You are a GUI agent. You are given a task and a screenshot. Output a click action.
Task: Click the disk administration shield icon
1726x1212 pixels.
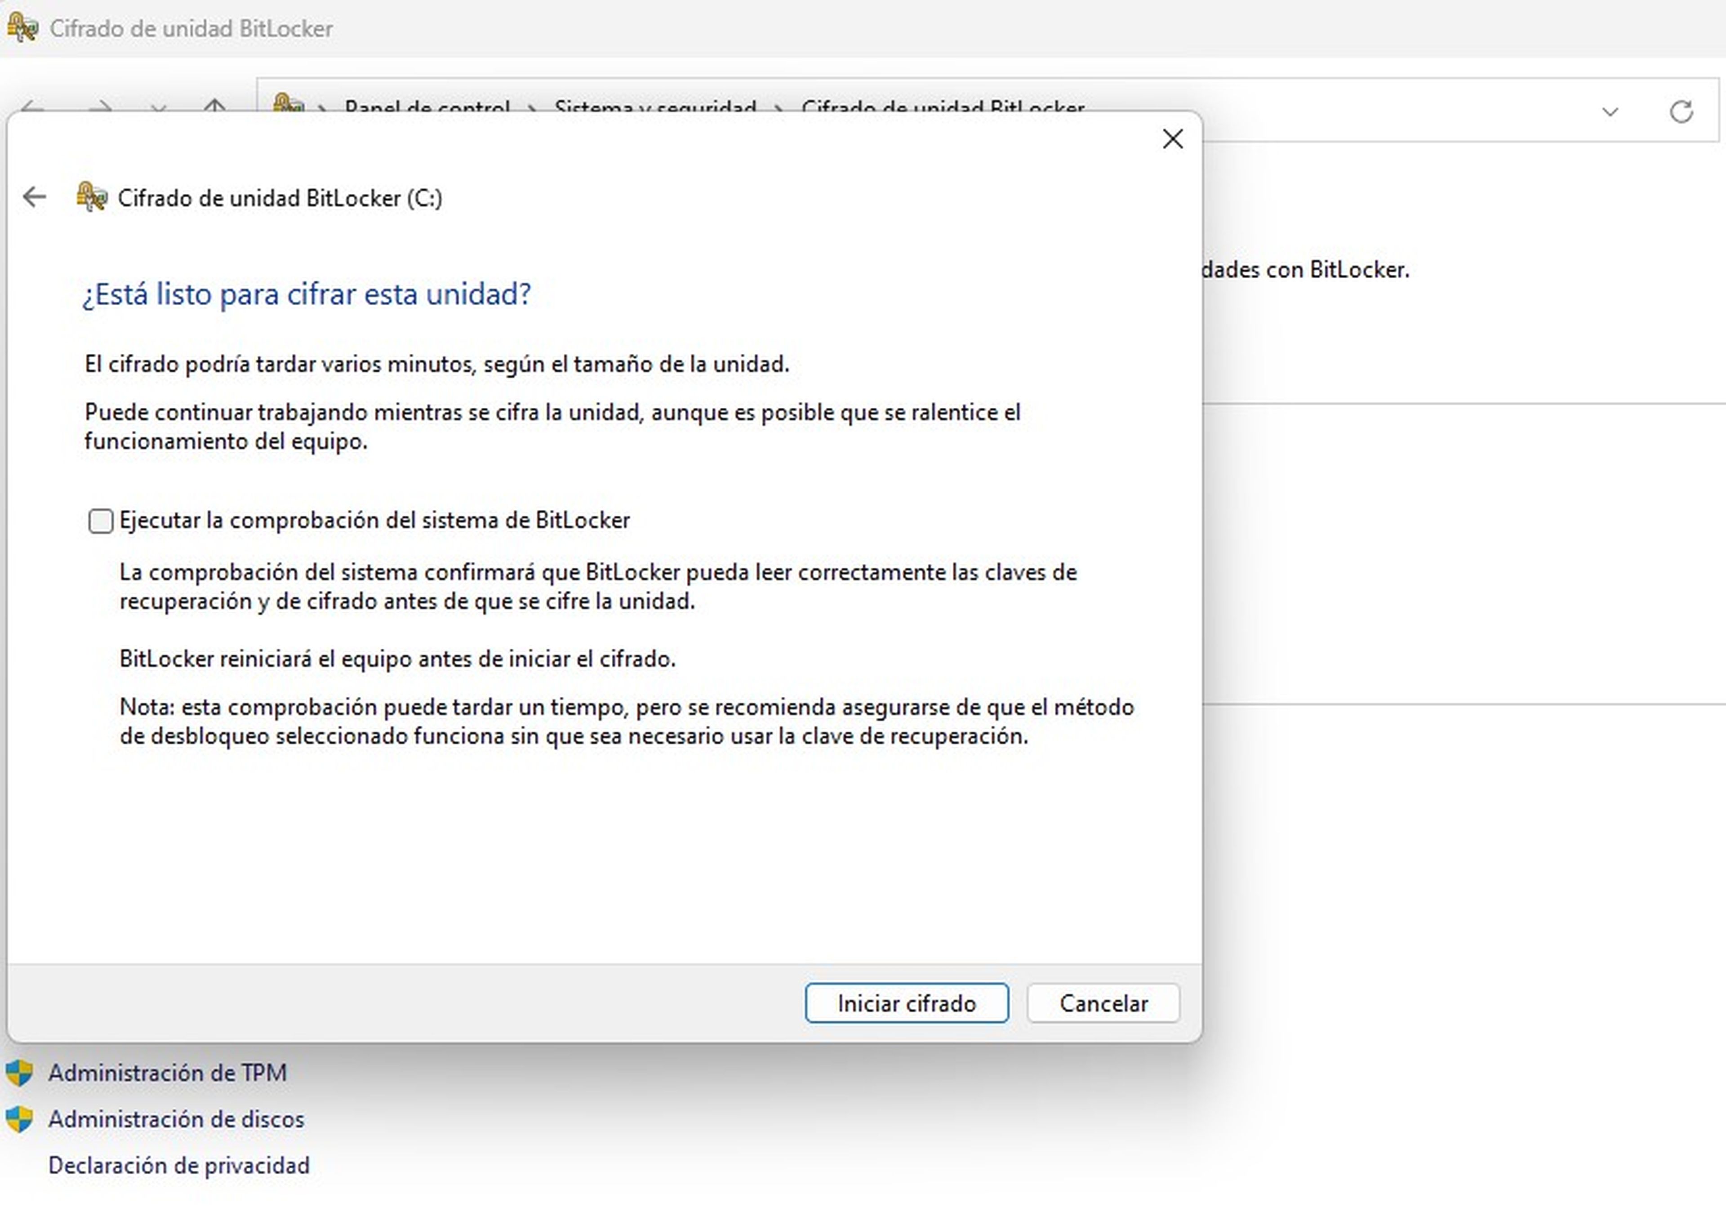(19, 1119)
